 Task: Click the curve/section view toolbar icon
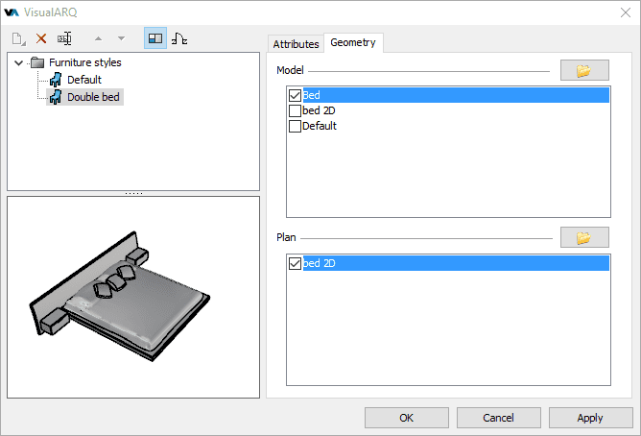179,38
